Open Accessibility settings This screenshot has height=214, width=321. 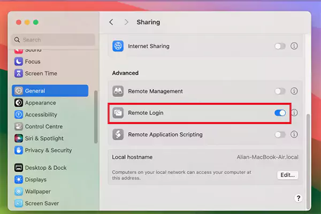point(50,114)
